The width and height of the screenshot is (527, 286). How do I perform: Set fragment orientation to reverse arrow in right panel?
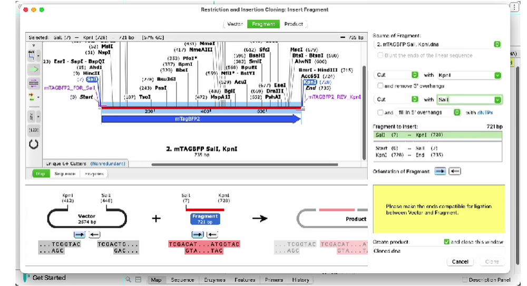coord(455,171)
